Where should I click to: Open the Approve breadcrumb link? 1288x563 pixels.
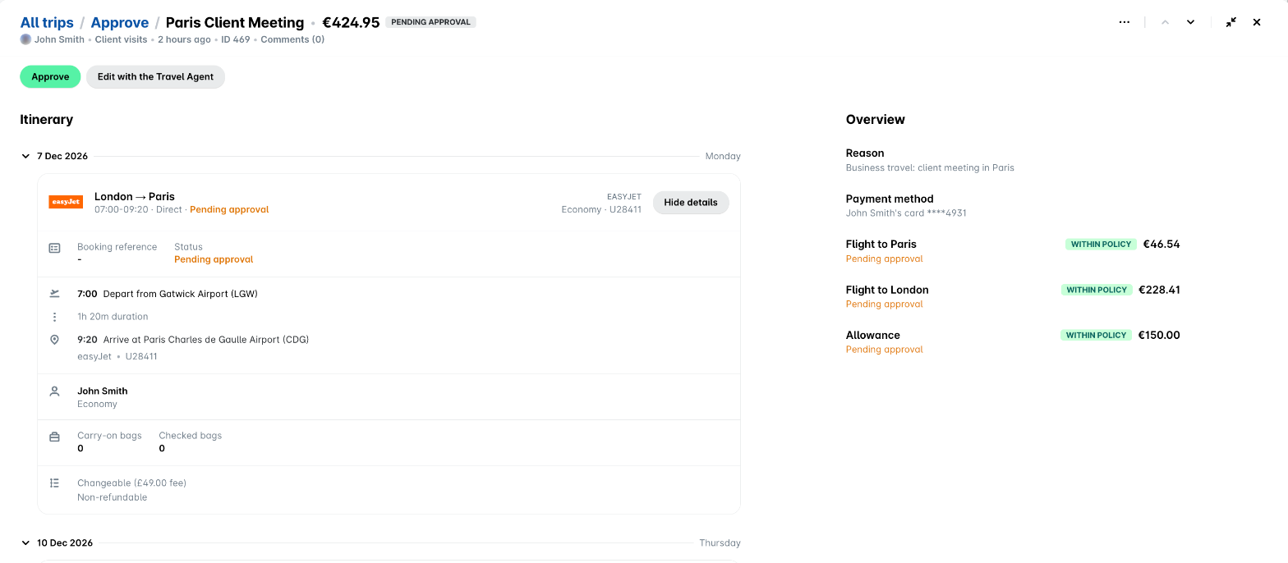click(x=120, y=22)
